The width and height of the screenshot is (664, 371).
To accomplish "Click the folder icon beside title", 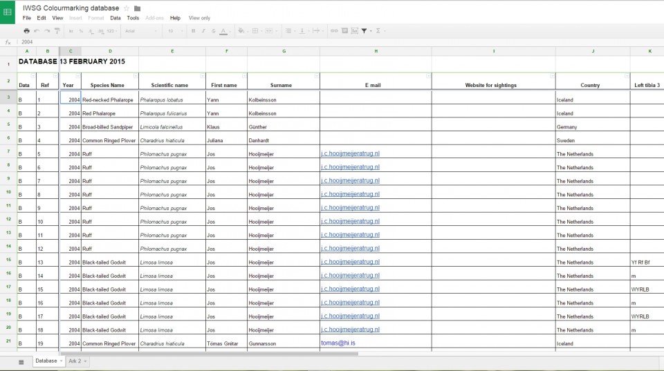I will click(137, 8).
